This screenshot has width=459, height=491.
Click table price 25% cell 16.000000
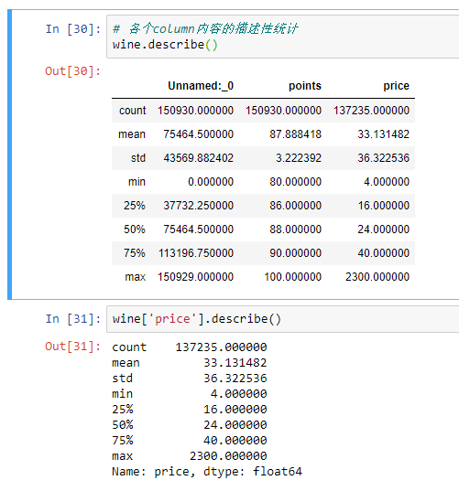(384, 206)
